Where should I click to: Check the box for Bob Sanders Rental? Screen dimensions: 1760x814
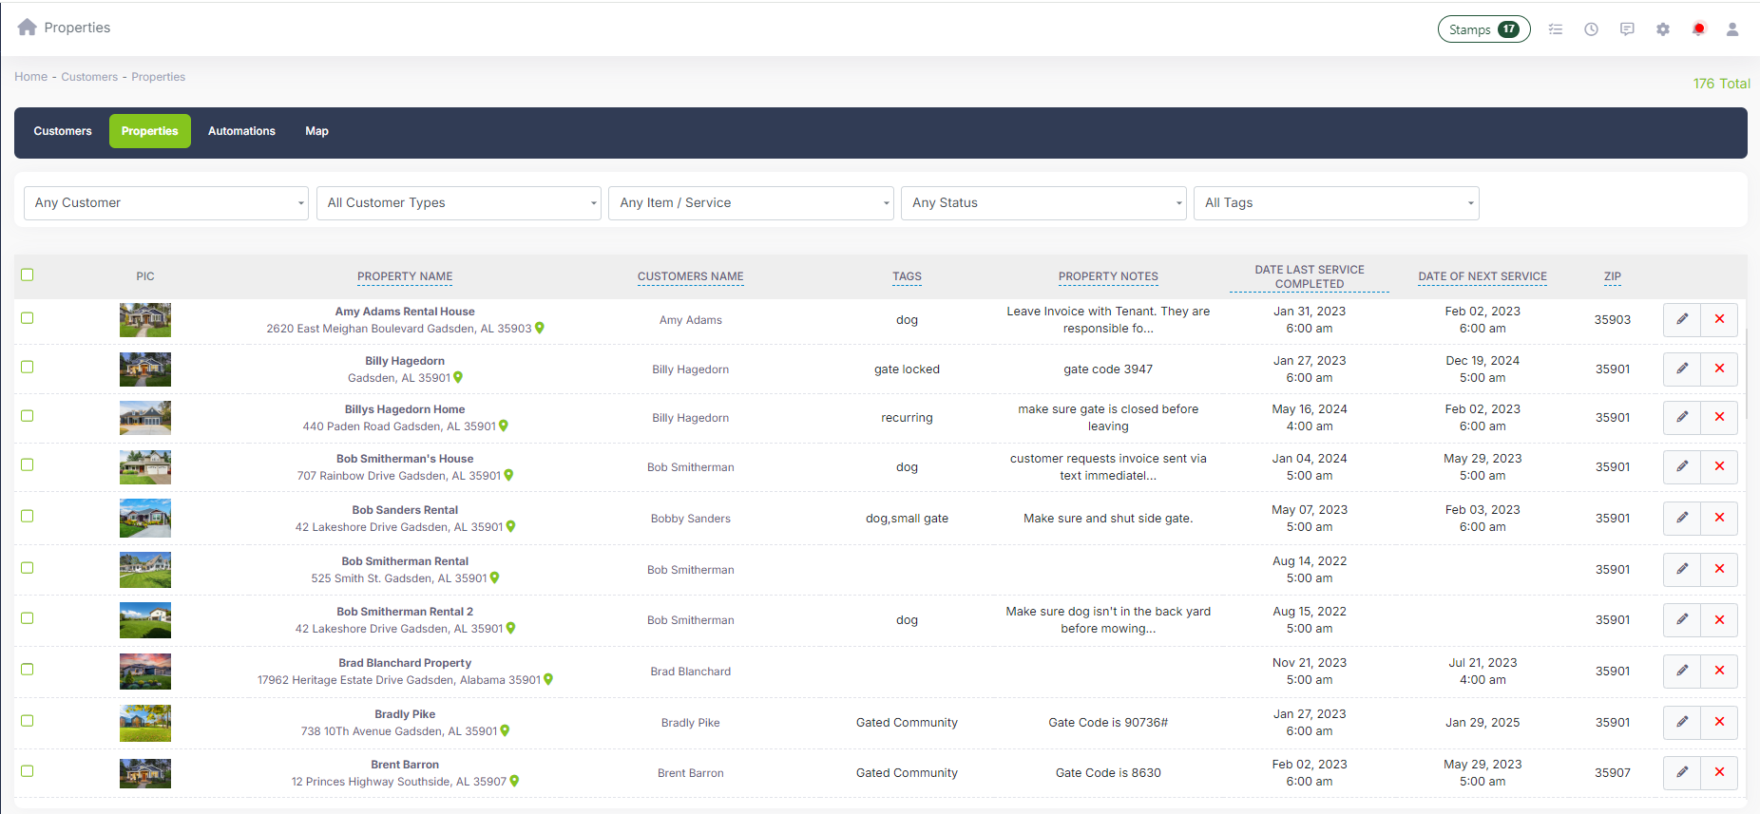pos(28,516)
